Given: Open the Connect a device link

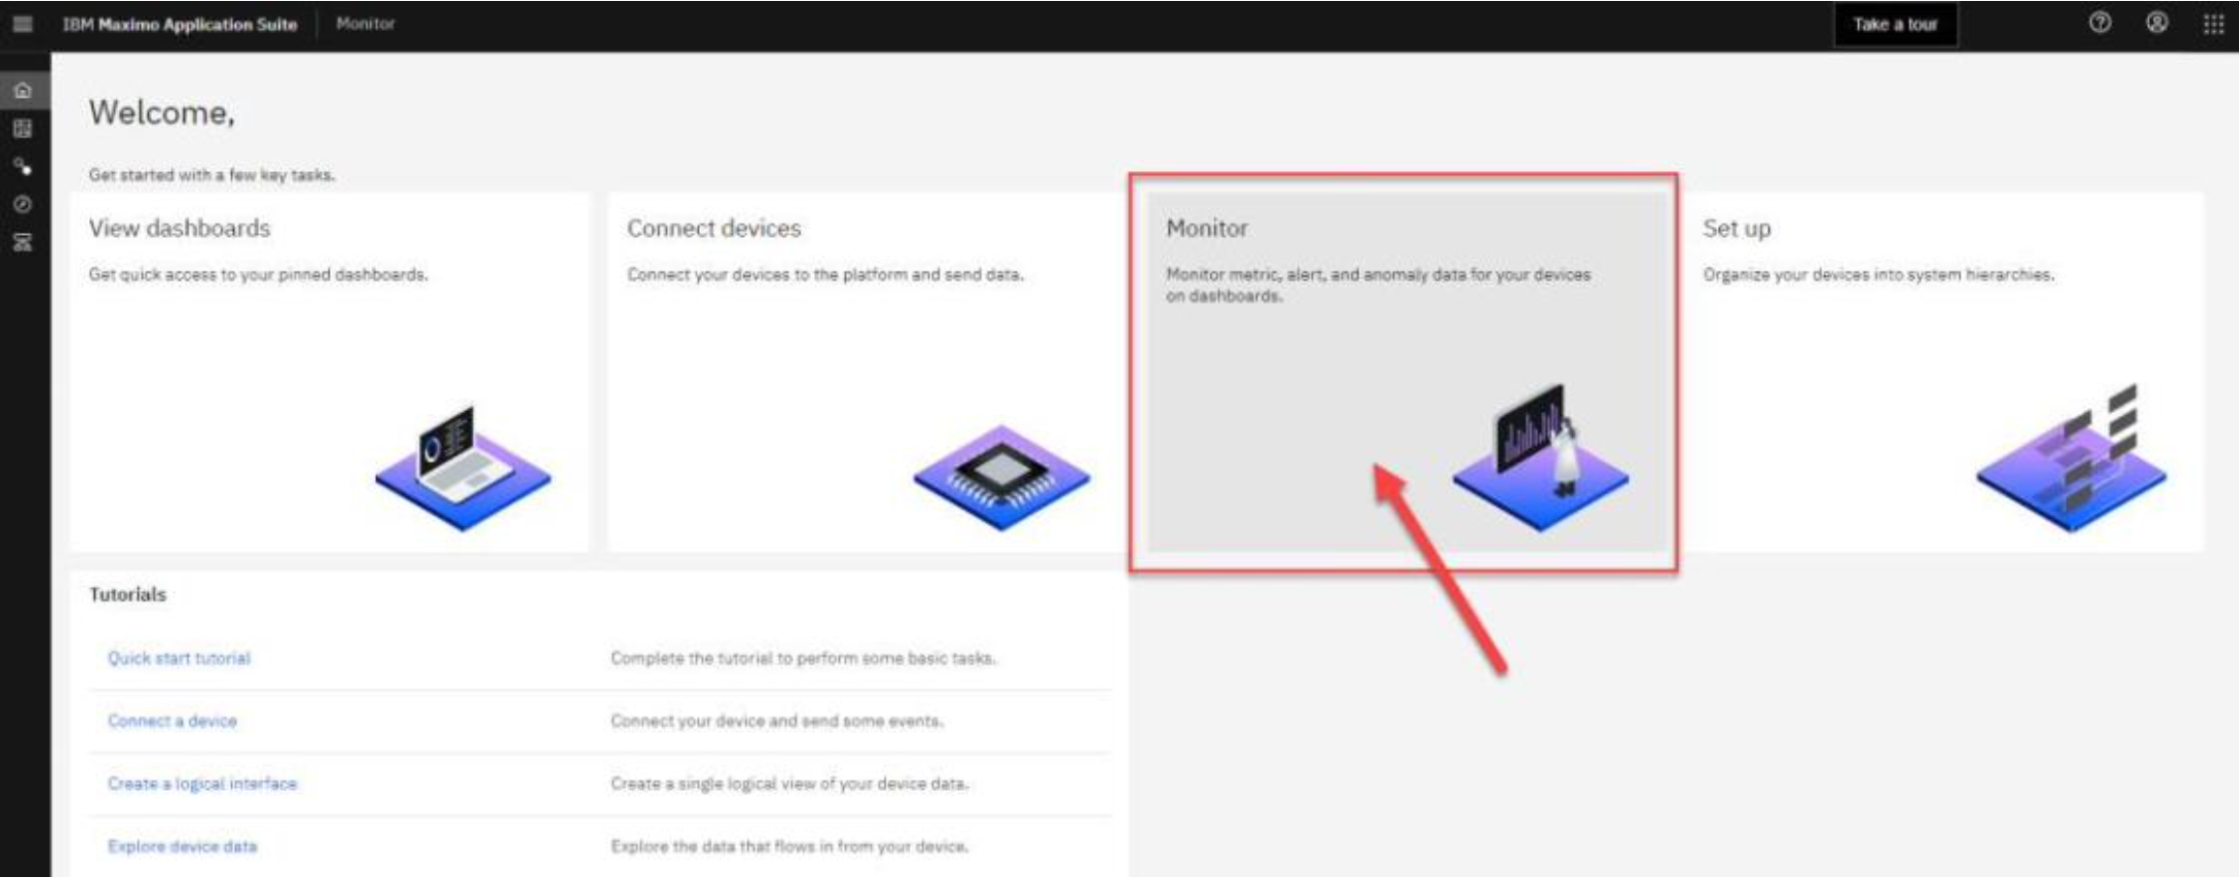Looking at the screenshot, I should pyautogui.click(x=172, y=721).
